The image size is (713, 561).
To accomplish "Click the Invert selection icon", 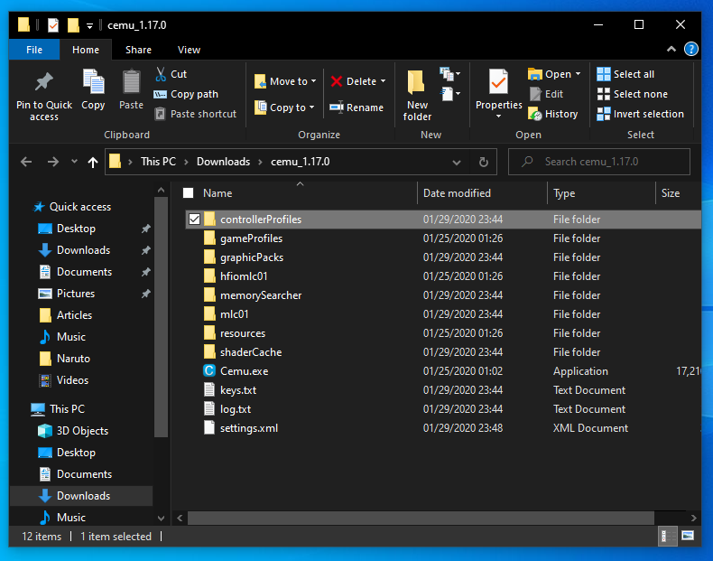I will 604,114.
